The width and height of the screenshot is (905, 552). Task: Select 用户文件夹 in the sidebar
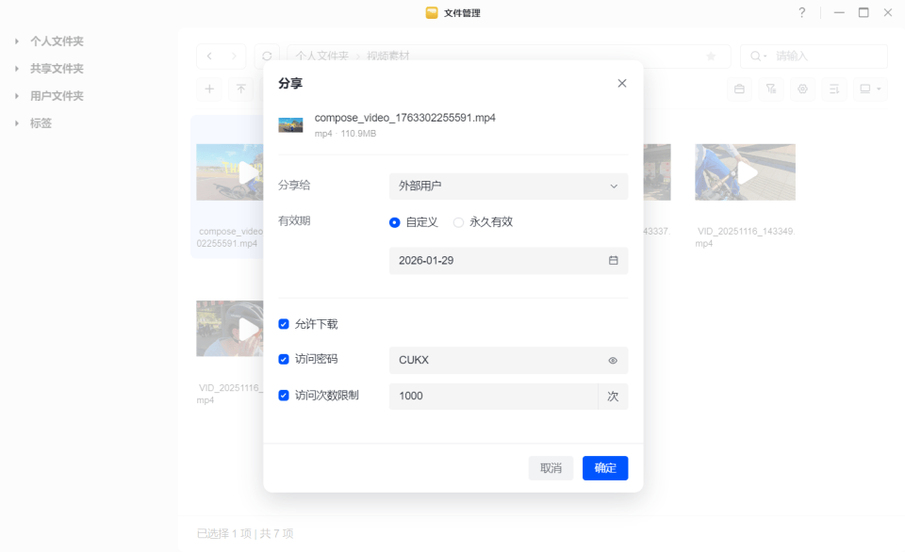(x=57, y=95)
